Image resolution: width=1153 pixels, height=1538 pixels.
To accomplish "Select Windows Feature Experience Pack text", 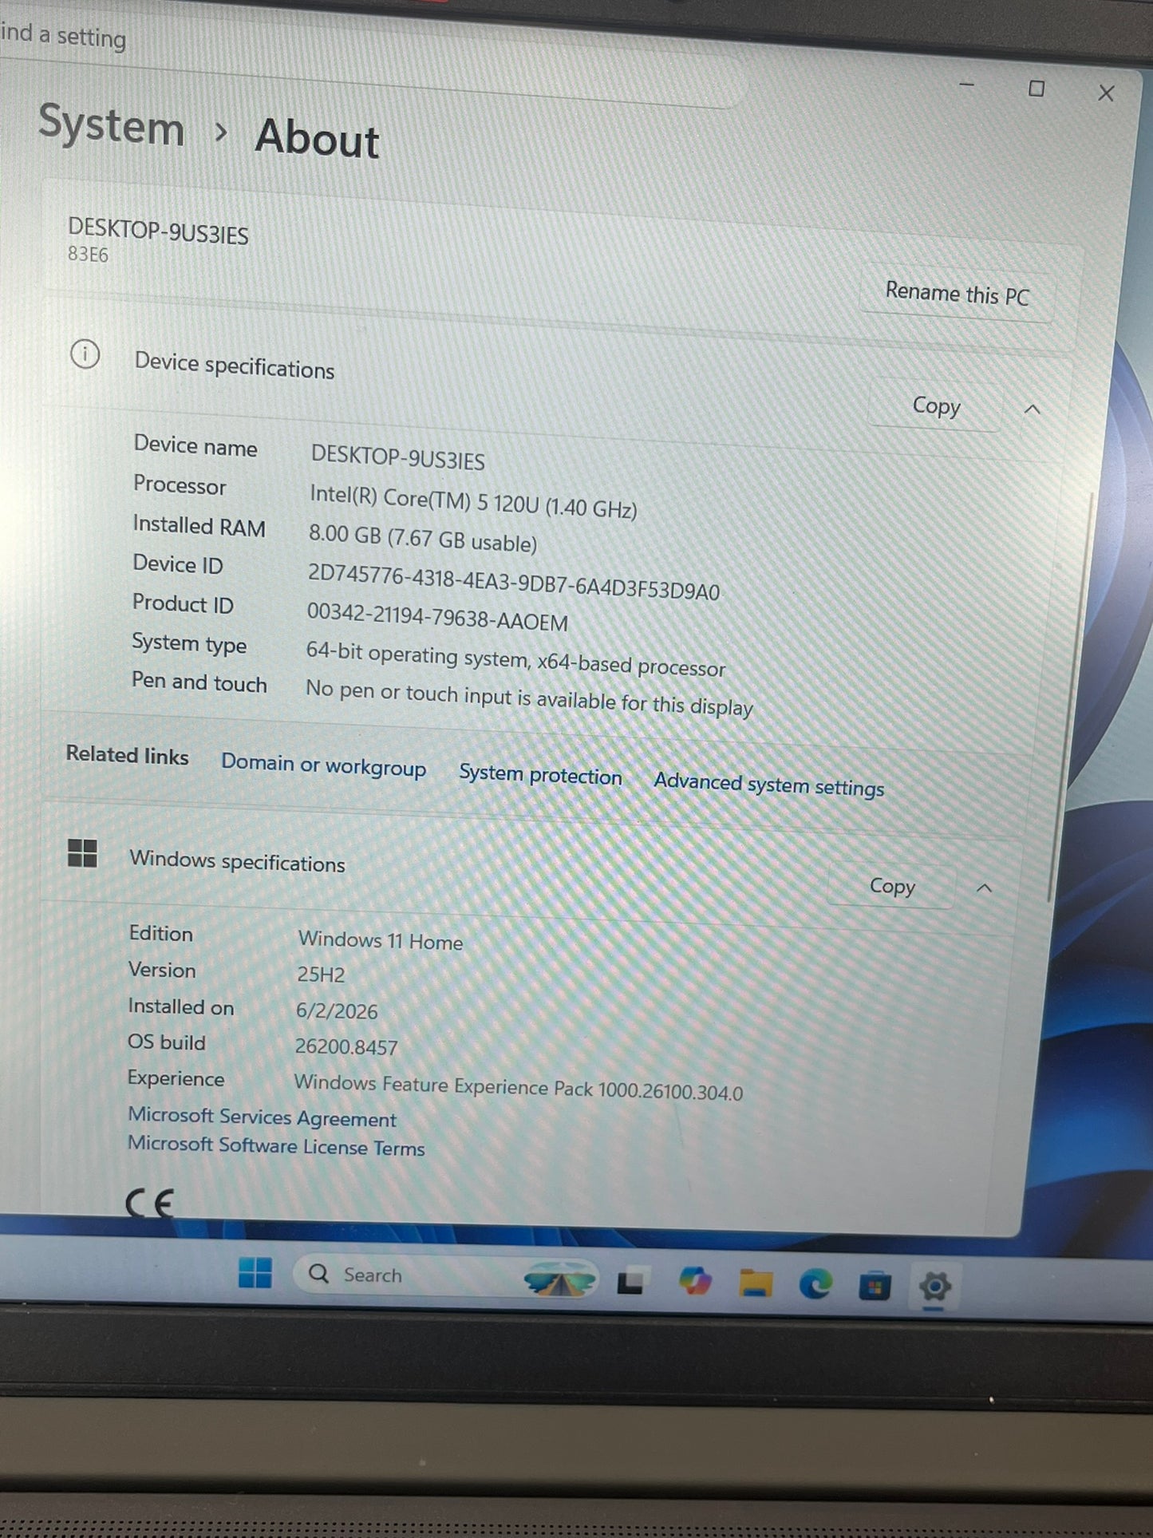I will click(x=519, y=1087).
